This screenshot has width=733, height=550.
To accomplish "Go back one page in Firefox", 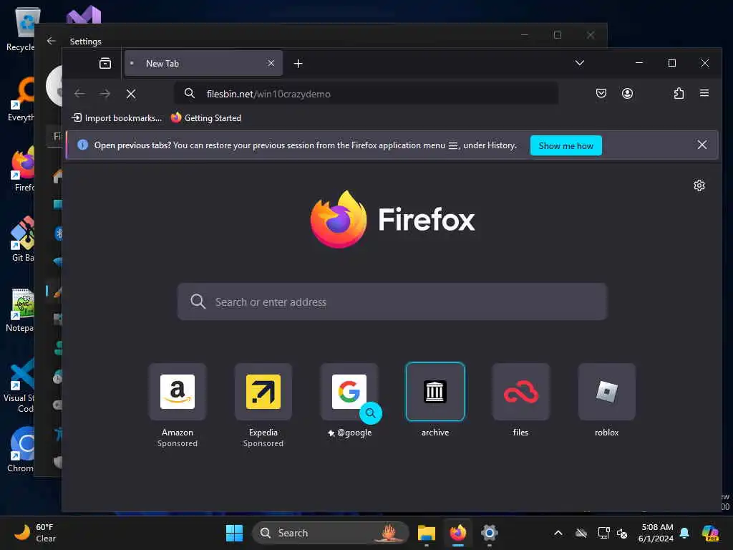I will tap(79, 94).
